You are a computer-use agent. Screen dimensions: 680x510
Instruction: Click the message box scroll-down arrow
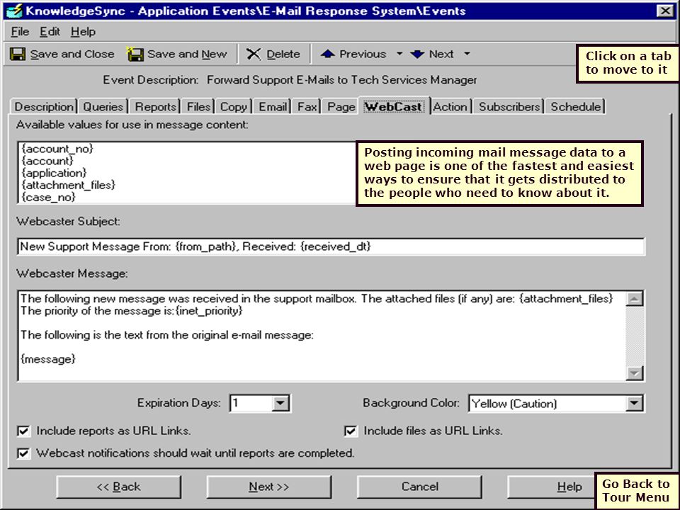(635, 373)
